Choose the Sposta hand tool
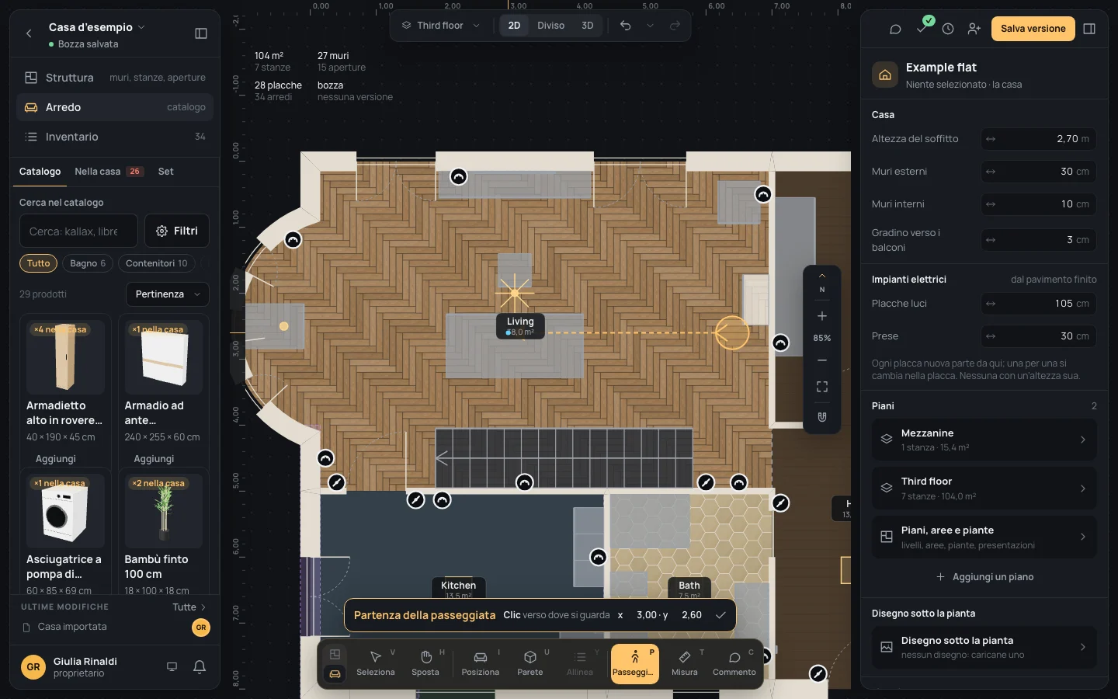Viewport: 1118px width, 699px height. point(425,663)
